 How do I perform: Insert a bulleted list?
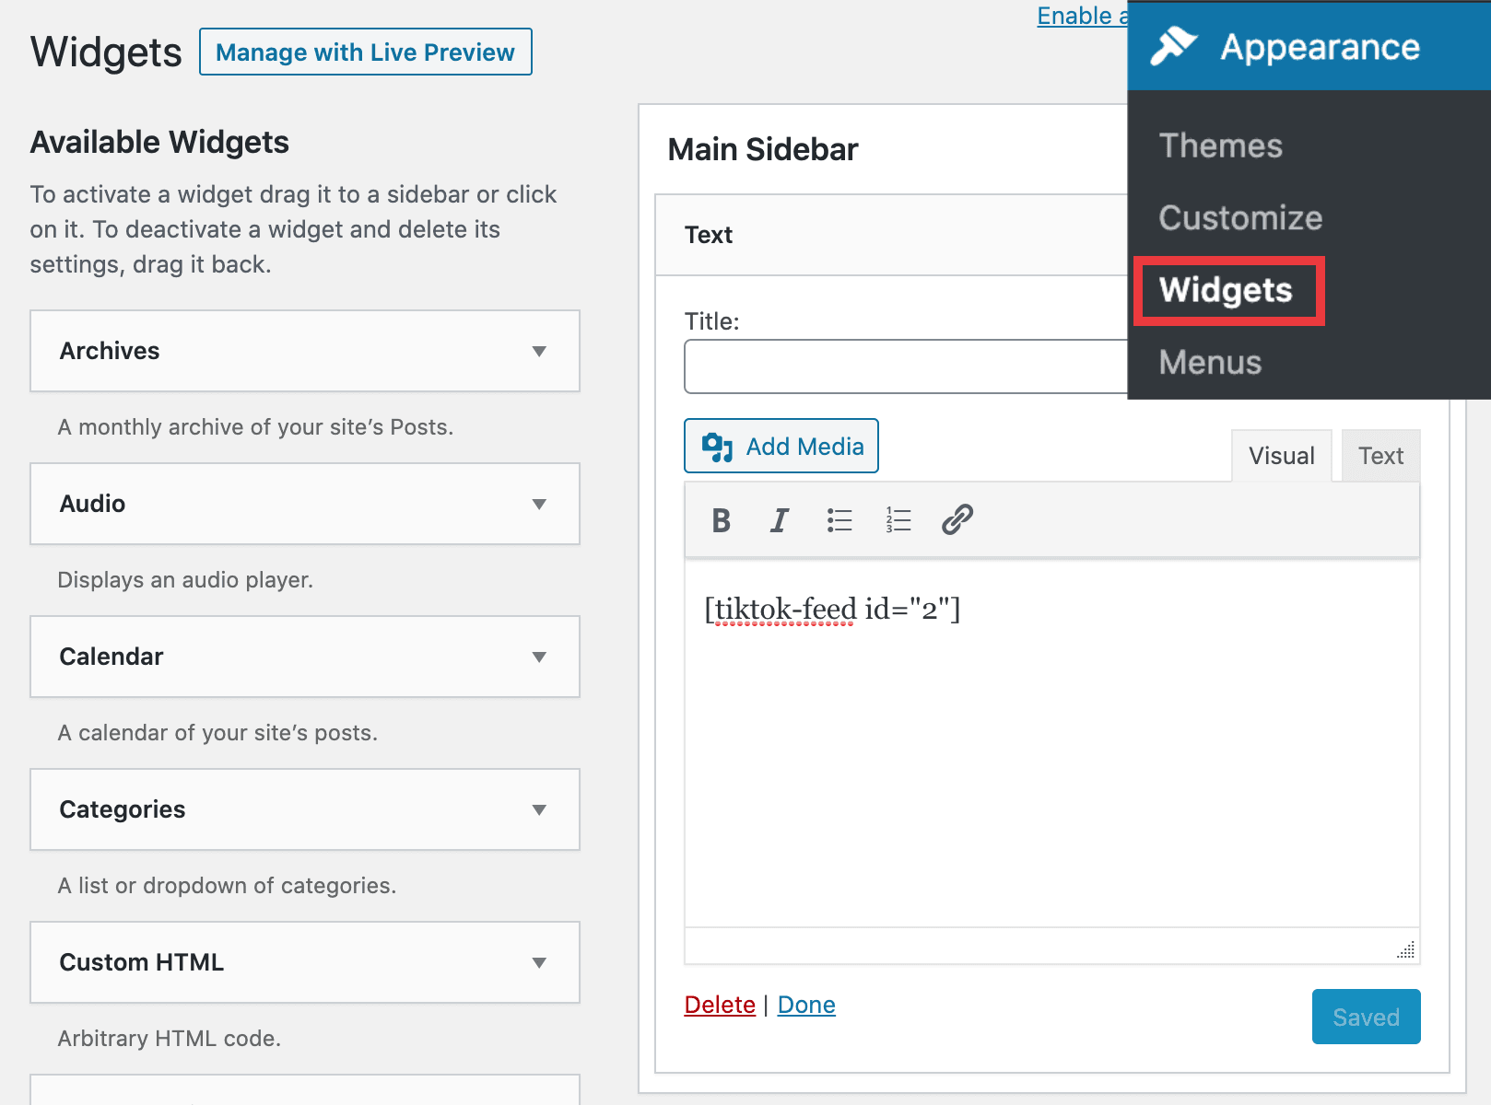[839, 520]
